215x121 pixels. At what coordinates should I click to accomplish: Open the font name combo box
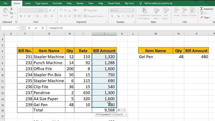pos(29,10)
